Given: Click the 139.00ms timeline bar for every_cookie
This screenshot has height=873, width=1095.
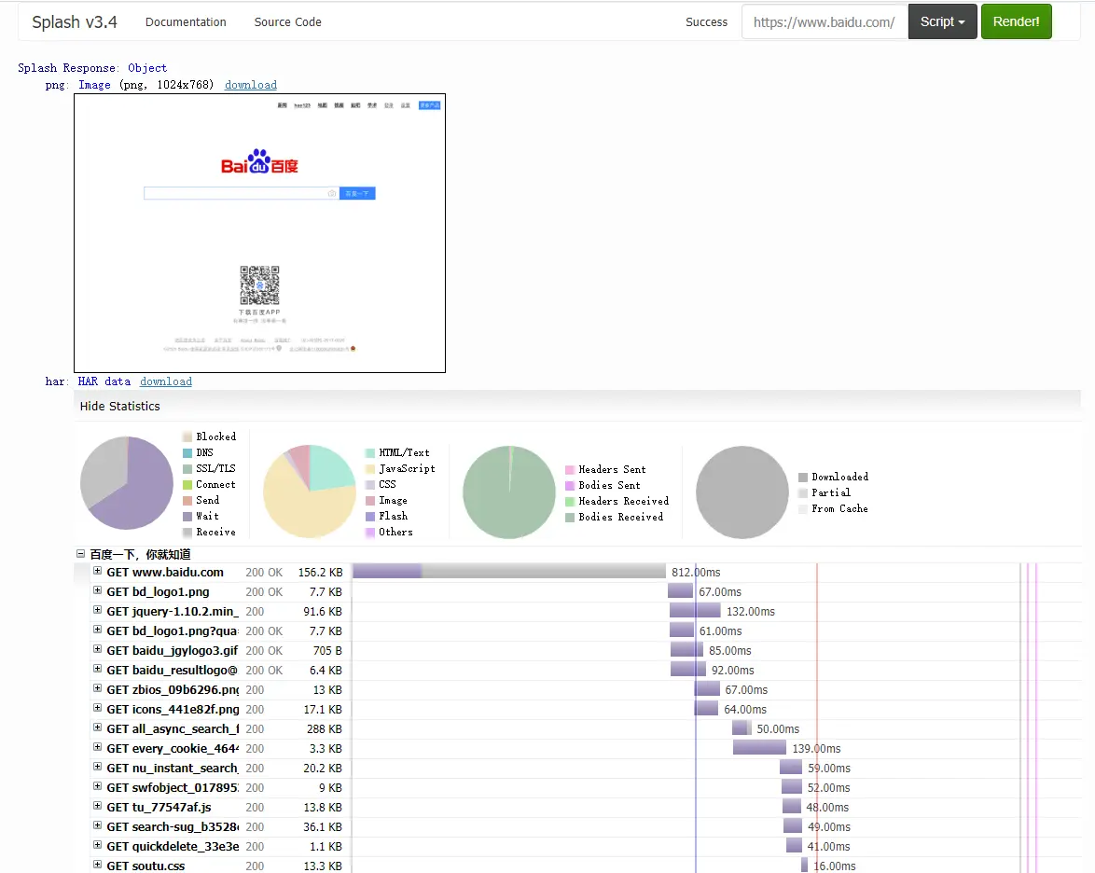Looking at the screenshot, I should pos(760,747).
